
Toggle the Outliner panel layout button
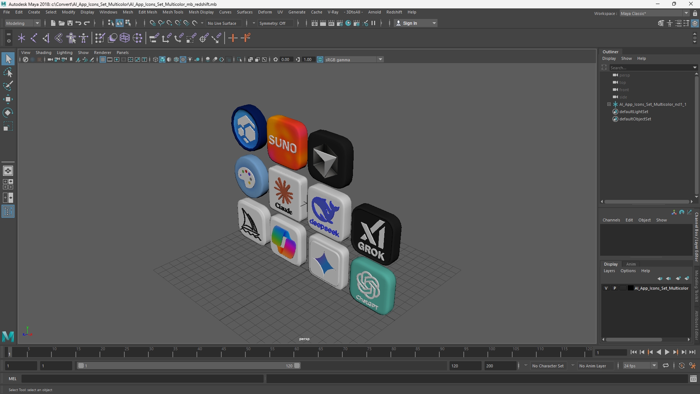pos(8,212)
